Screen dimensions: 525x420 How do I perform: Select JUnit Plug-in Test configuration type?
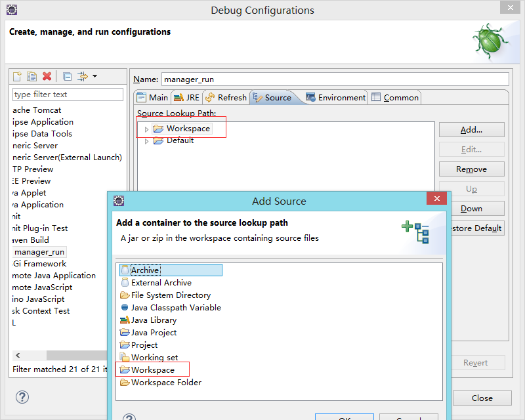(40, 228)
